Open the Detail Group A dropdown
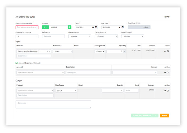Screen dimensions: 187x133 (106, 36)
